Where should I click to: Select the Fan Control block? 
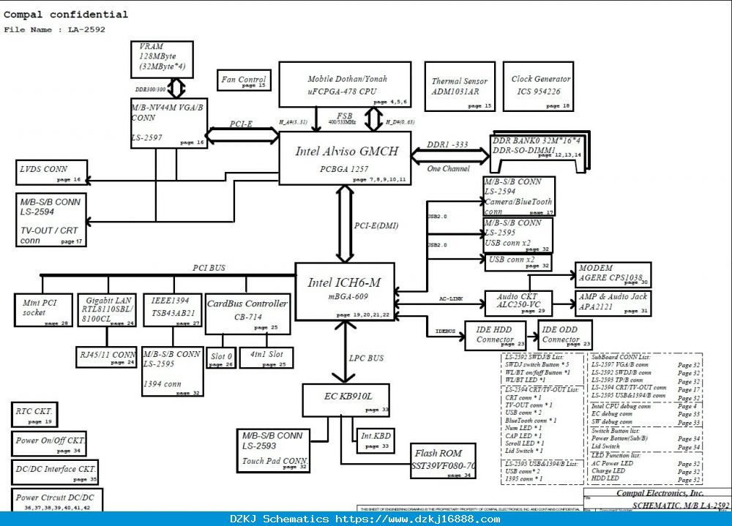coord(244,80)
